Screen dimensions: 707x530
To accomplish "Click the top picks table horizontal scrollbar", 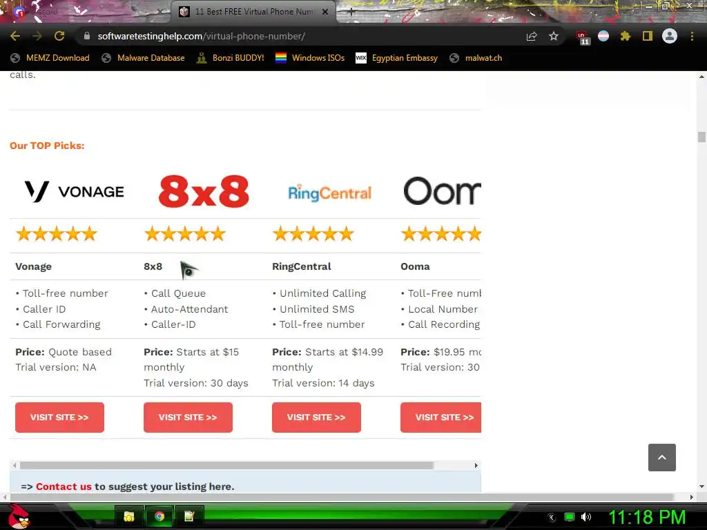I will [226, 465].
